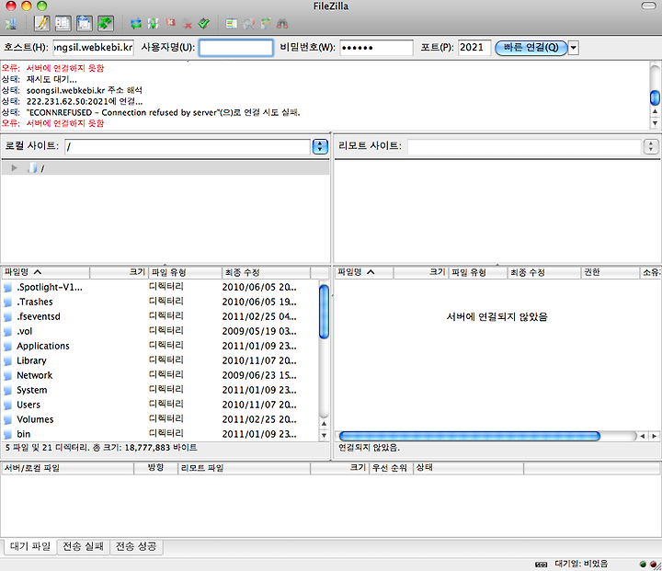Expand the root / tree node
The height and width of the screenshot is (571, 662).
pyautogui.click(x=15, y=168)
